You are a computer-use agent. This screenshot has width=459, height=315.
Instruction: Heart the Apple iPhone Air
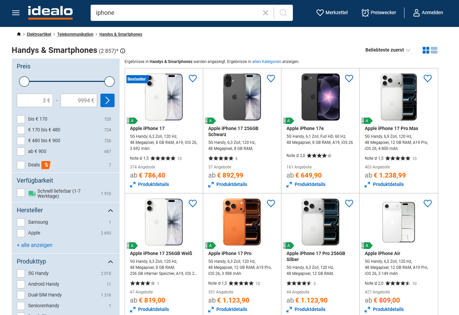click(428, 203)
